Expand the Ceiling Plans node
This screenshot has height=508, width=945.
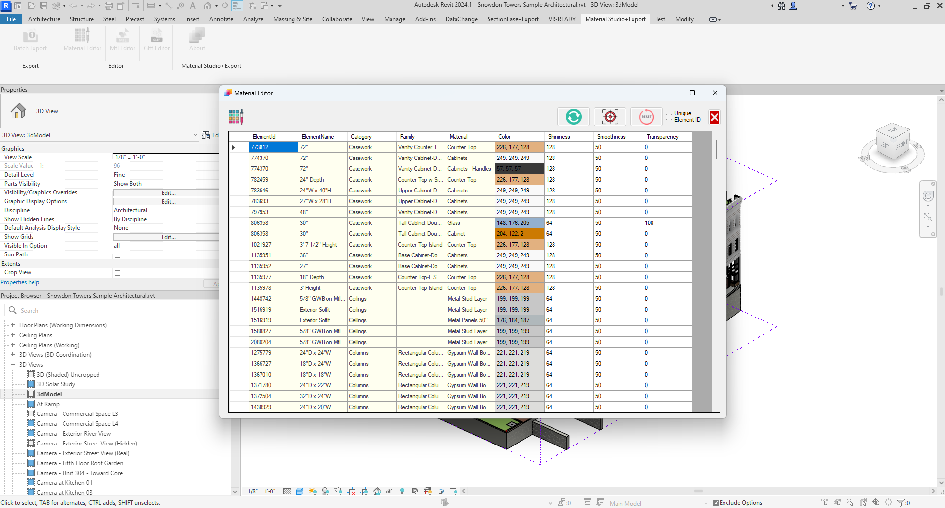pyautogui.click(x=13, y=335)
